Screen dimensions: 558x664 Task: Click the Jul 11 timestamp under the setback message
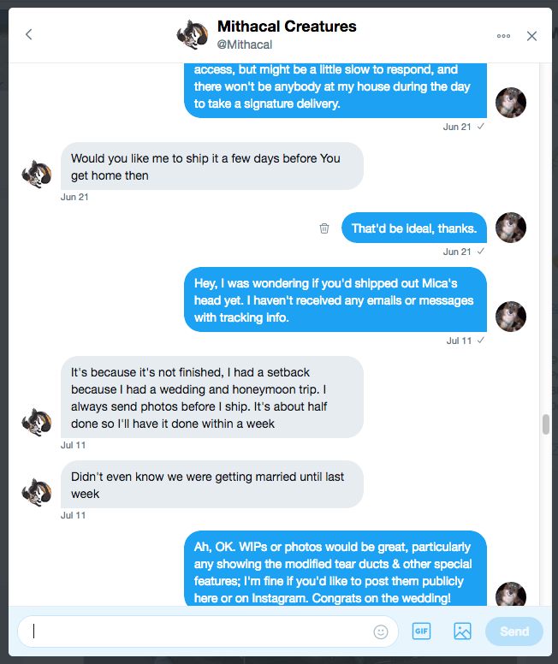[74, 445]
